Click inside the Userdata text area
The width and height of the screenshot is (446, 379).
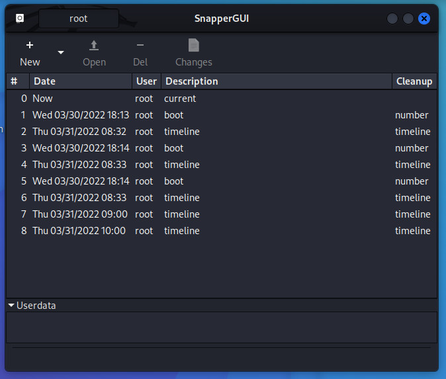point(222,327)
